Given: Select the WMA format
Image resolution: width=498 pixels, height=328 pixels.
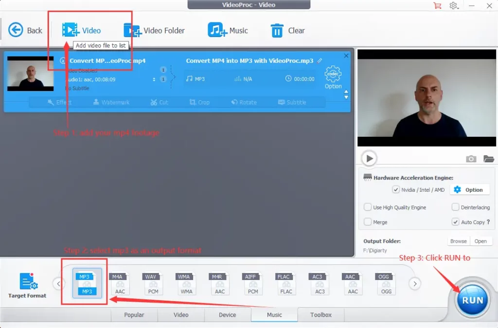Looking at the screenshot, I should click(x=186, y=283).
